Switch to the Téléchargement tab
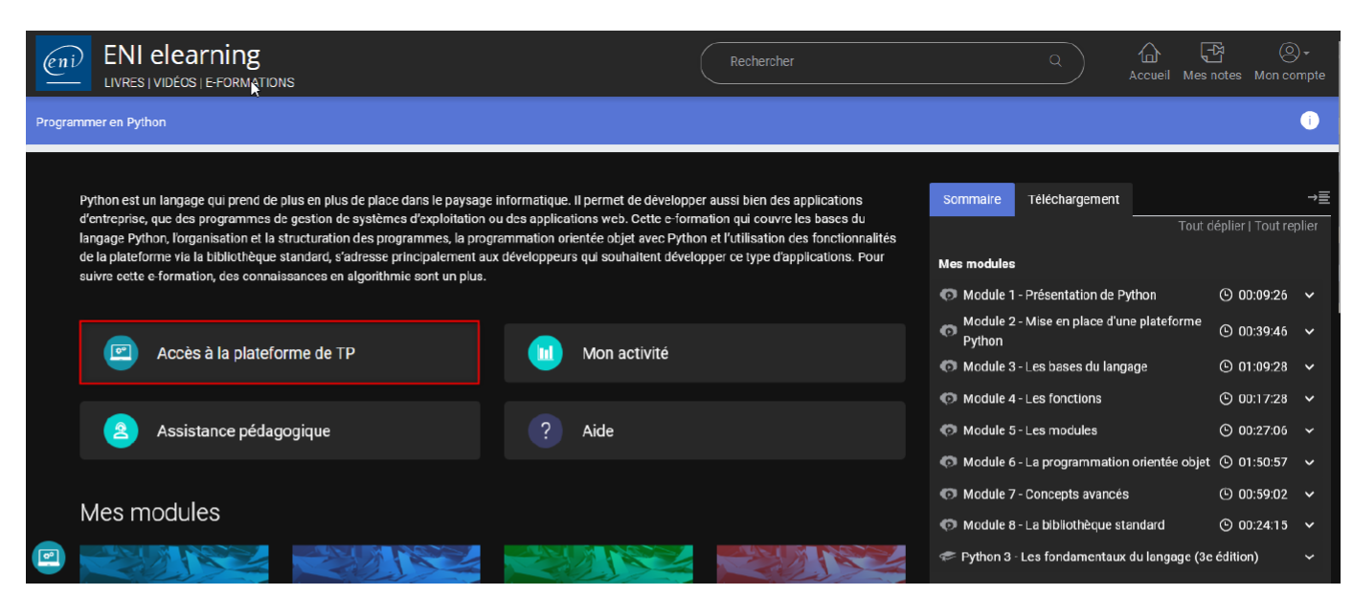Viewport: 1353px width, 595px height. (1073, 199)
